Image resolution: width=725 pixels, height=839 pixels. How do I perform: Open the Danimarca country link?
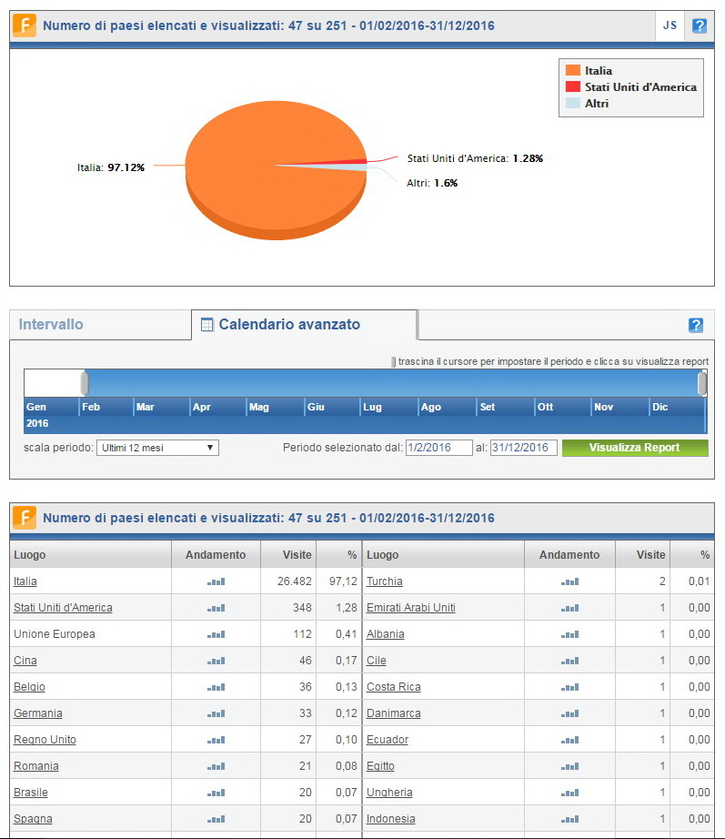coord(393,713)
